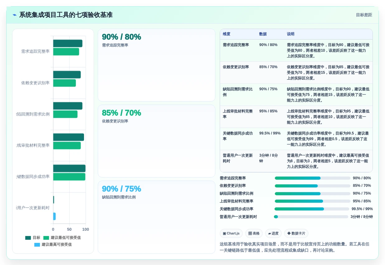Click the 缺陷回溯到需求比例 progress bar
The width and height of the screenshot is (385, 265).
click(x=312, y=194)
